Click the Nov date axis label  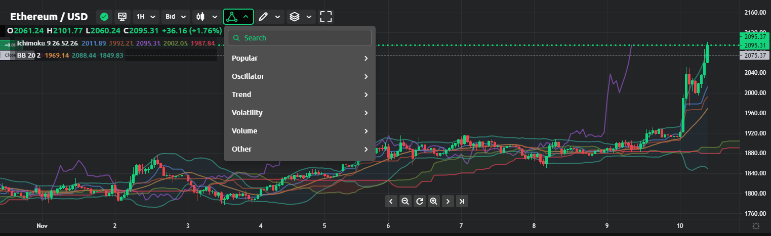(x=42, y=225)
